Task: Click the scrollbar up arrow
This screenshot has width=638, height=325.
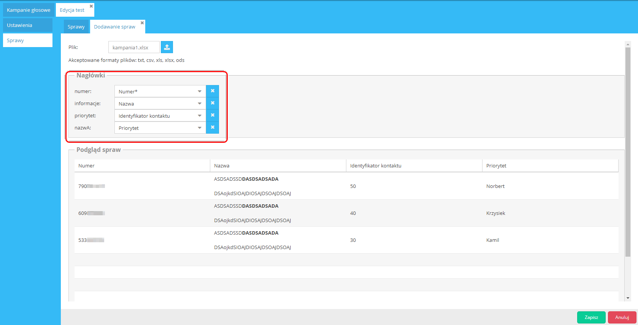Action: [628, 44]
